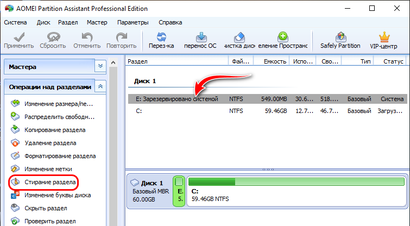410x226 pixels.
Task: Click the Загруз... status cell
Action: (390, 111)
